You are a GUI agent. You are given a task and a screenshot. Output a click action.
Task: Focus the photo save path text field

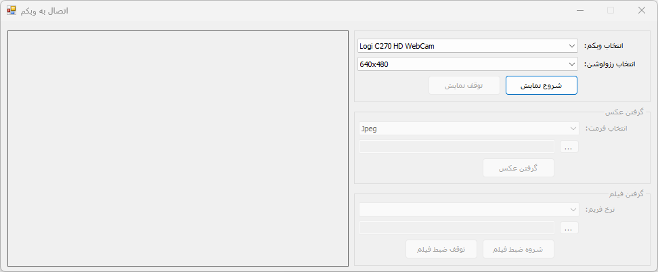coord(457,147)
